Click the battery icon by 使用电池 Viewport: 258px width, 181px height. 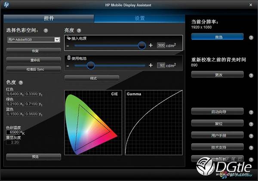(x=69, y=58)
